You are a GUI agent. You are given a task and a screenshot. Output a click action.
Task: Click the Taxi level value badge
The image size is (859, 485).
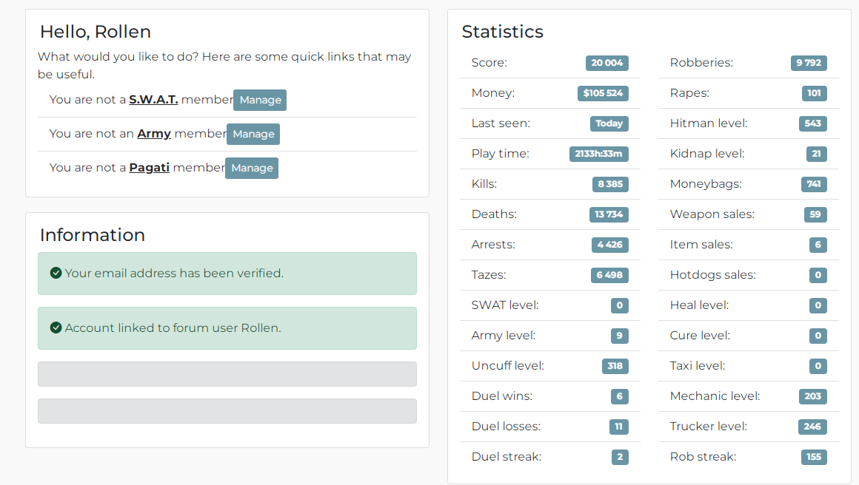[x=818, y=366]
